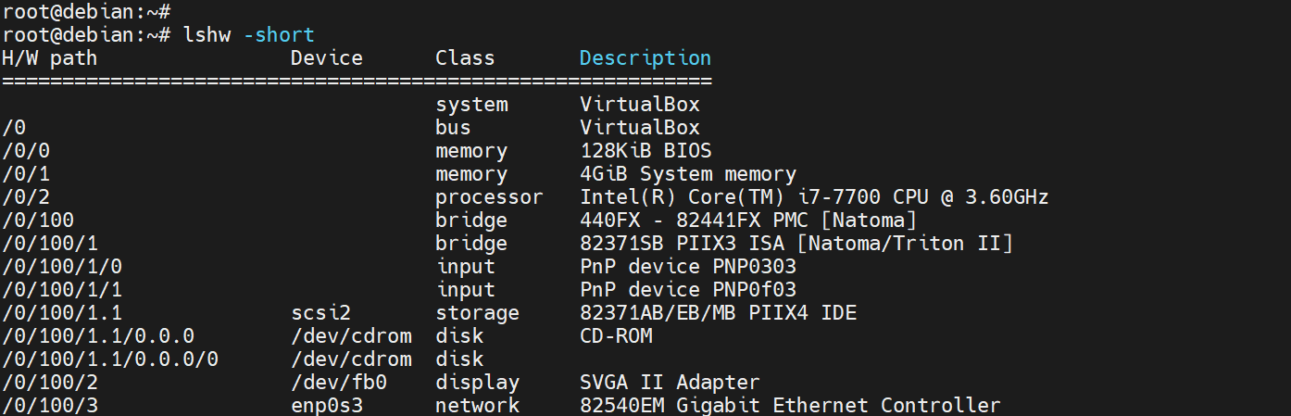Click the "82371AB/EB/MB PIIX4 IDE" storage description

(x=718, y=313)
